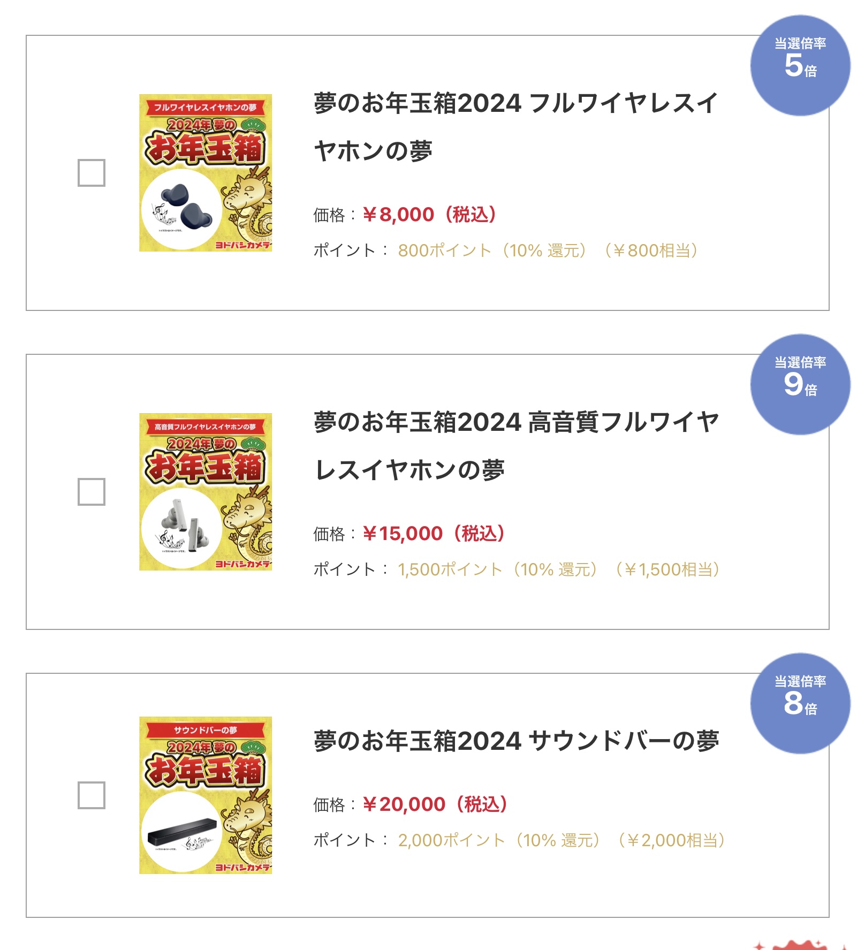Click the ¥8,000 (税込) price
The height and width of the screenshot is (950, 865).
[x=430, y=215]
